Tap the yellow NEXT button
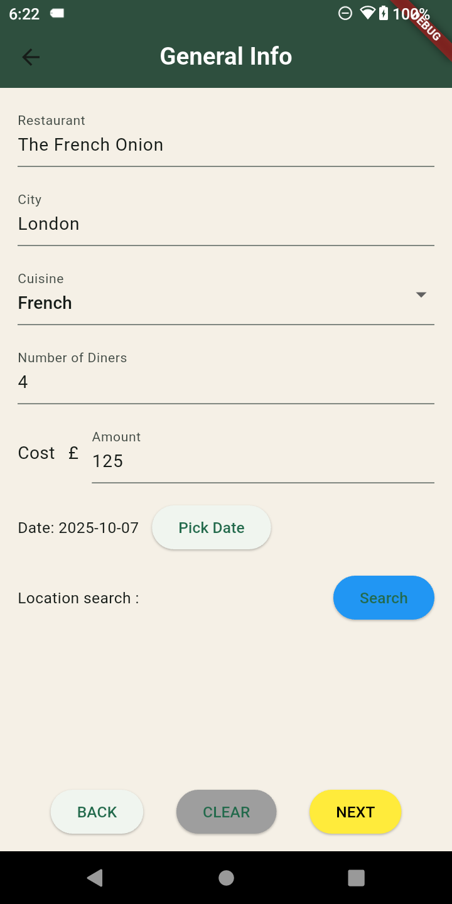452x904 pixels. [x=355, y=812]
